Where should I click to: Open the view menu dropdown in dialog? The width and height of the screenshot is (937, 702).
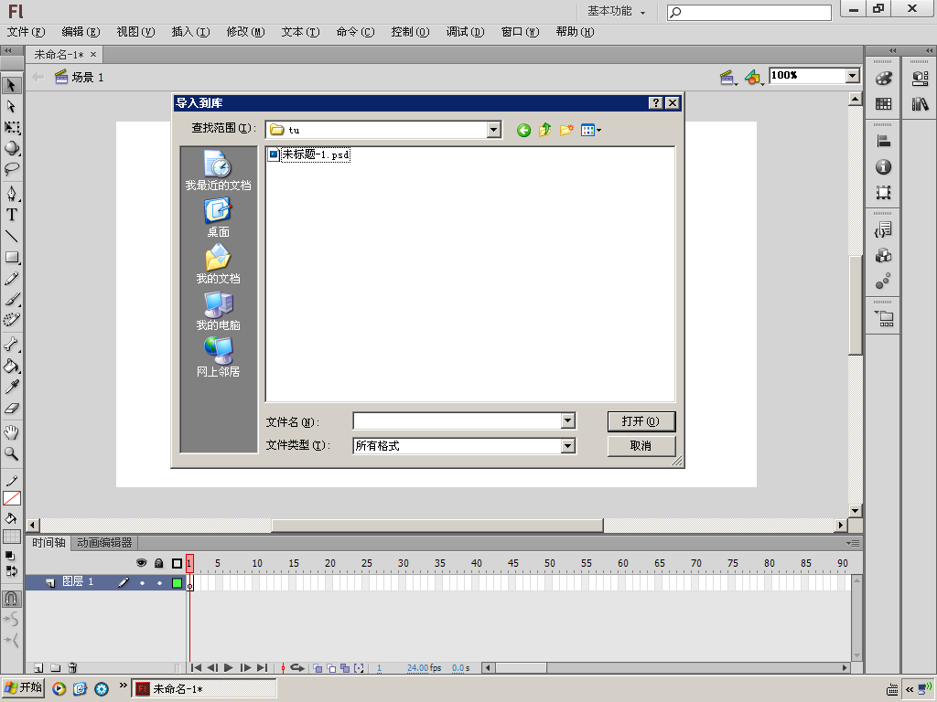tap(590, 130)
